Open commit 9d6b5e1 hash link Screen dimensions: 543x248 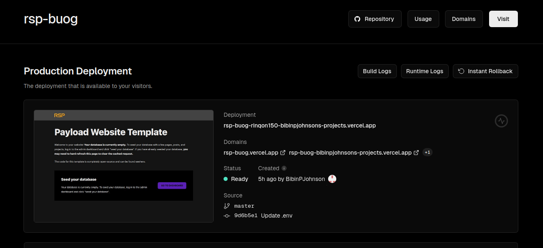click(x=246, y=216)
